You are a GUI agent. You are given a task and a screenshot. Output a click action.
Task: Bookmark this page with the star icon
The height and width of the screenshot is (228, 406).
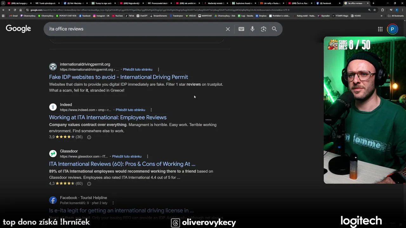(375, 10)
